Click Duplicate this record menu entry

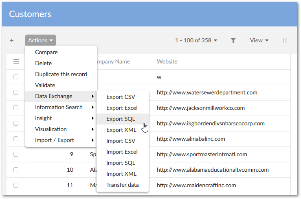(61, 74)
